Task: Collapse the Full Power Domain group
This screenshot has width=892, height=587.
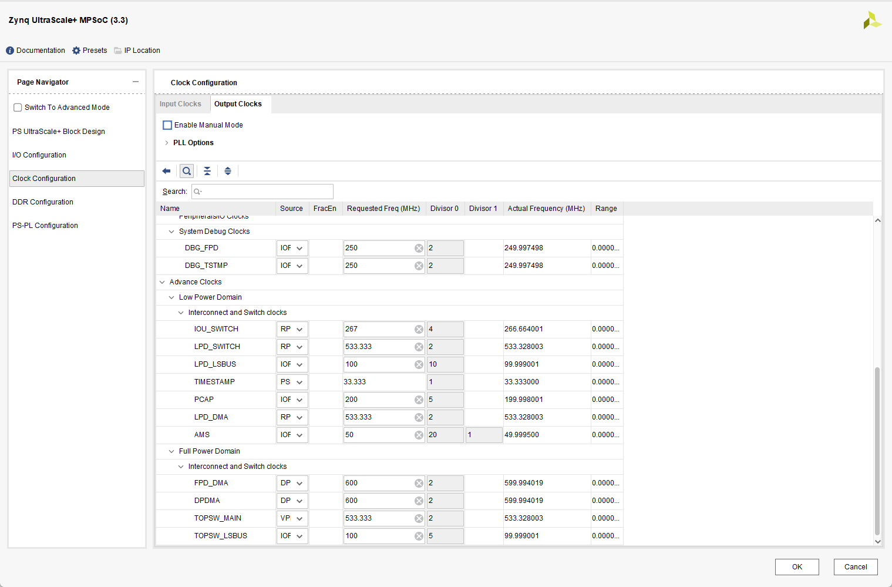Action: pos(171,451)
